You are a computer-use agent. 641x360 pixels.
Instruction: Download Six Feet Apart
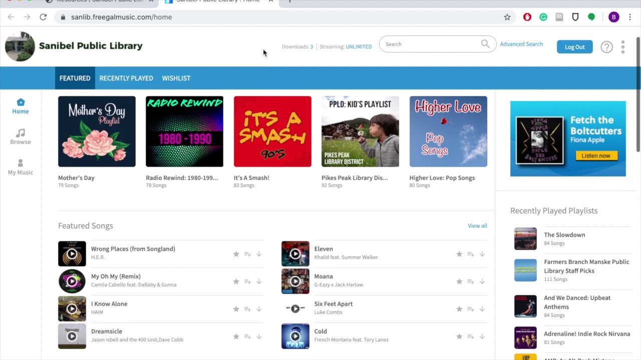(x=482, y=309)
